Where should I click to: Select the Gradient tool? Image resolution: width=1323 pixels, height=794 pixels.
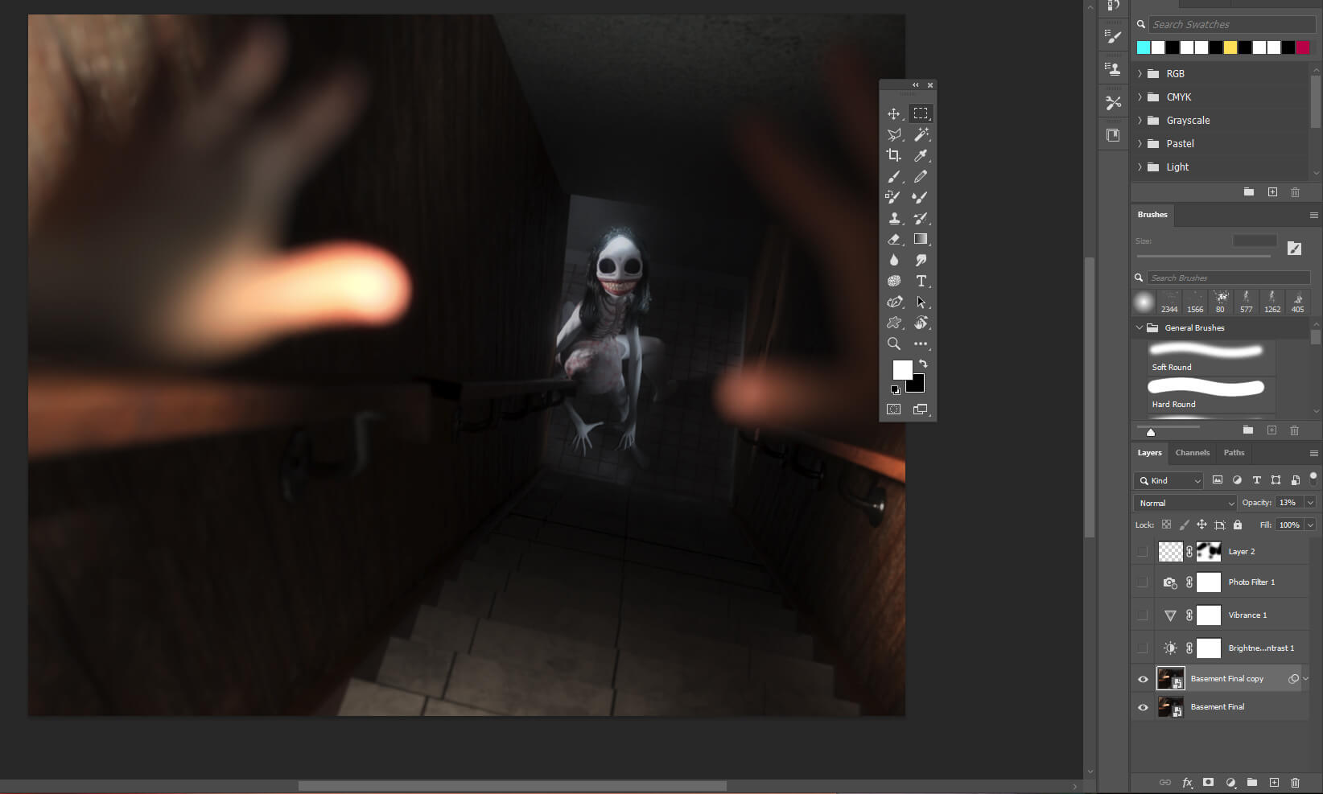point(921,239)
